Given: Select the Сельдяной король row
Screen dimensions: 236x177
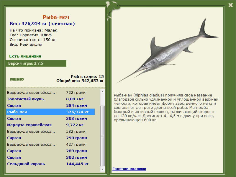Looking at the screenshot, I should [50, 164].
